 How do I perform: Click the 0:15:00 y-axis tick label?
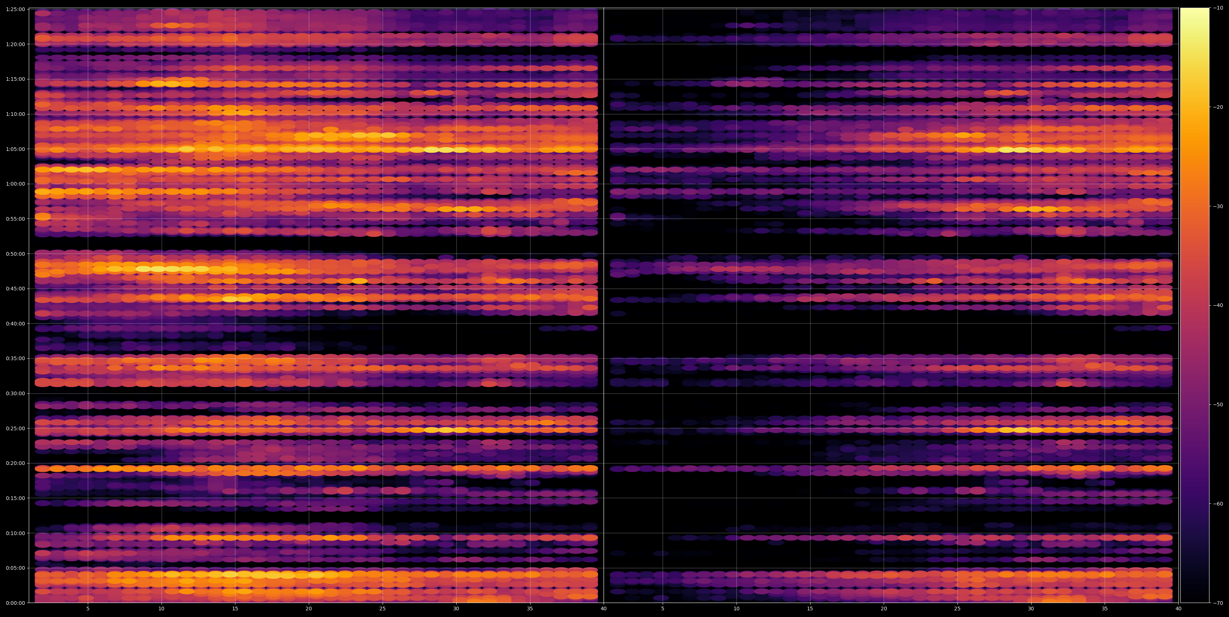pos(15,498)
